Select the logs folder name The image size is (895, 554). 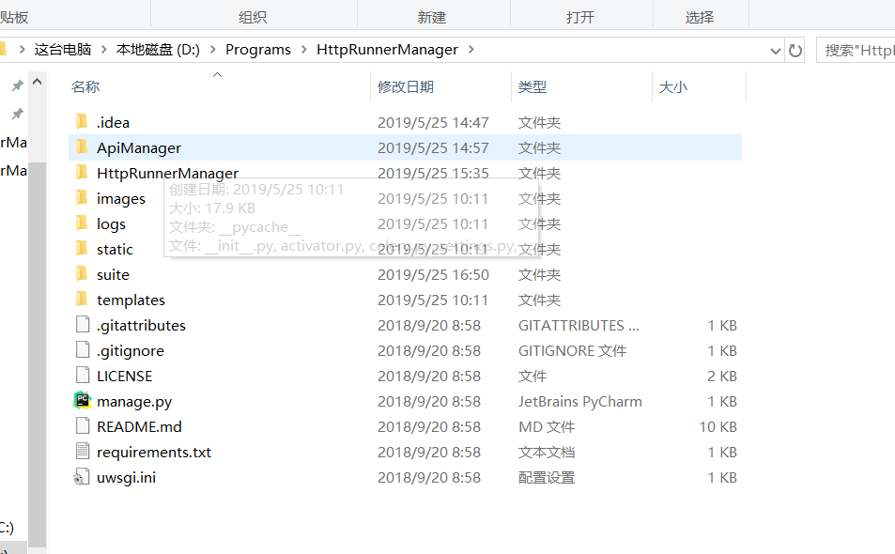[x=112, y=223]
